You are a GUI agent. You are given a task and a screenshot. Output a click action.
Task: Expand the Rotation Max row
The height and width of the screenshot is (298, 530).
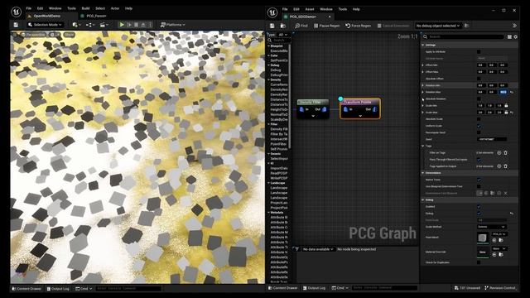pos(422,92)
